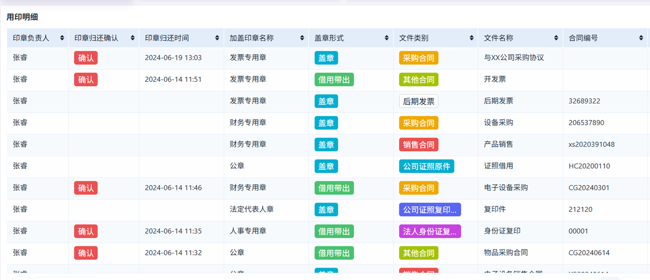The width and height of the screenshot is (650, 280).
Task: Sort by 印章负责人 column sort icon
Action: (62, 38)
